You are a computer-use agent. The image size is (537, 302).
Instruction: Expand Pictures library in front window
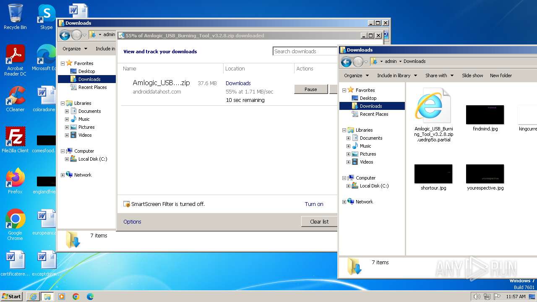(348, 154)
